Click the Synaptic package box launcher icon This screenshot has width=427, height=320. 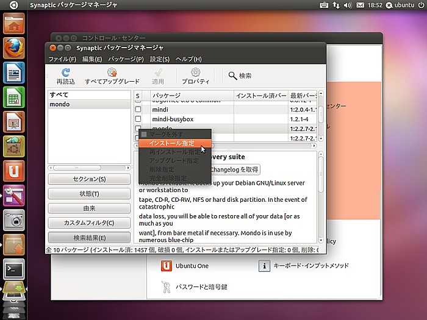pyautogui.click(x=14, y=244)
